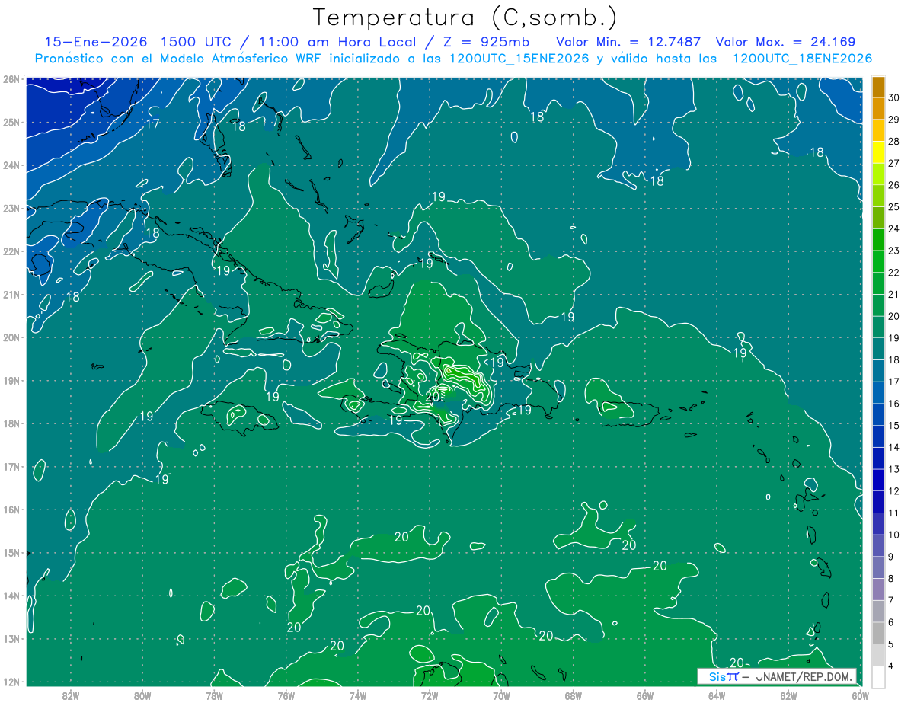Click the 19N latitude axis label
This screenshot has width=914, height=706.
(11, 380)
